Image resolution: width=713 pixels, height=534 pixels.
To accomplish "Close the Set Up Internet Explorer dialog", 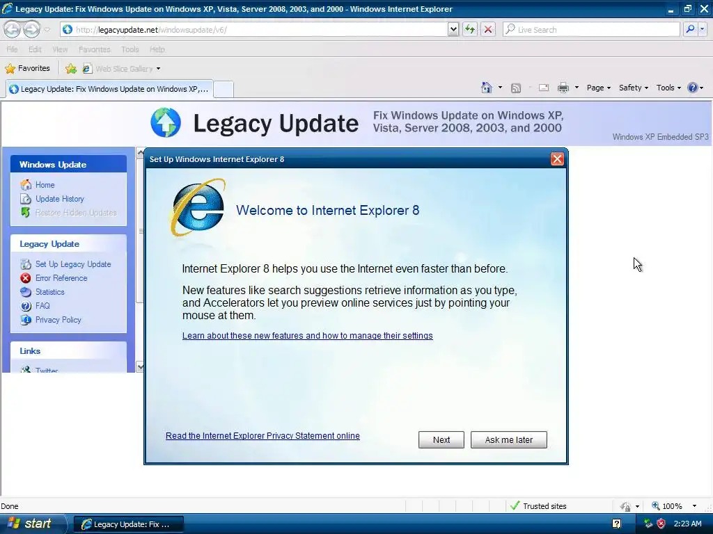I will (557, 159).
